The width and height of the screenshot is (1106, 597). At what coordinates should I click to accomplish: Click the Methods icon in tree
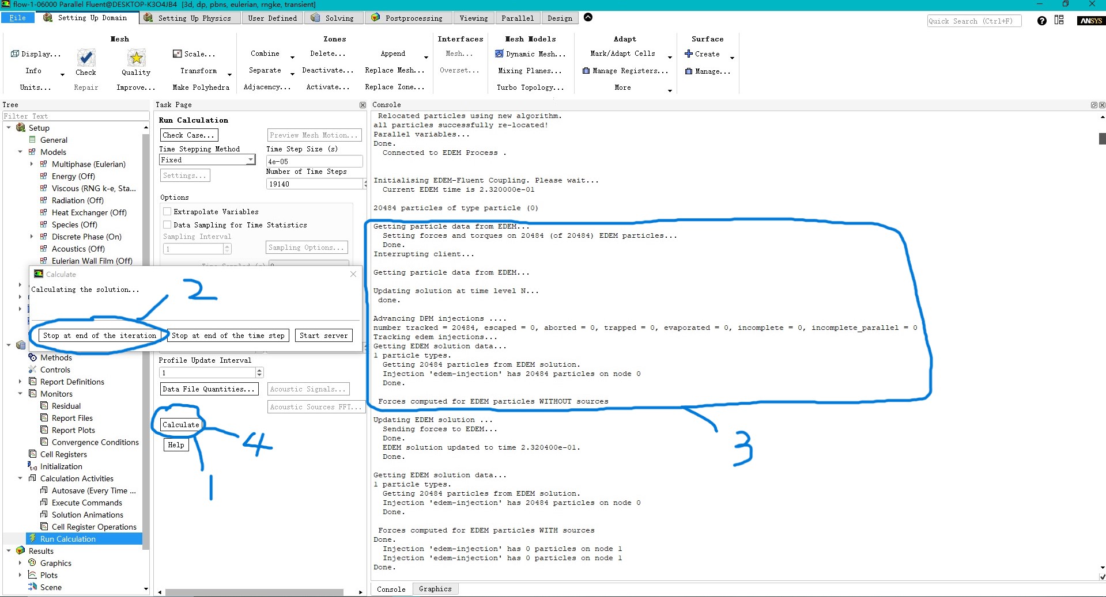32,358
